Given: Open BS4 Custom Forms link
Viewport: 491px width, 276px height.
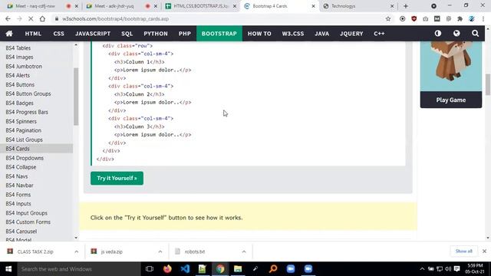Looking at the screenshot, I should point(28,222).
